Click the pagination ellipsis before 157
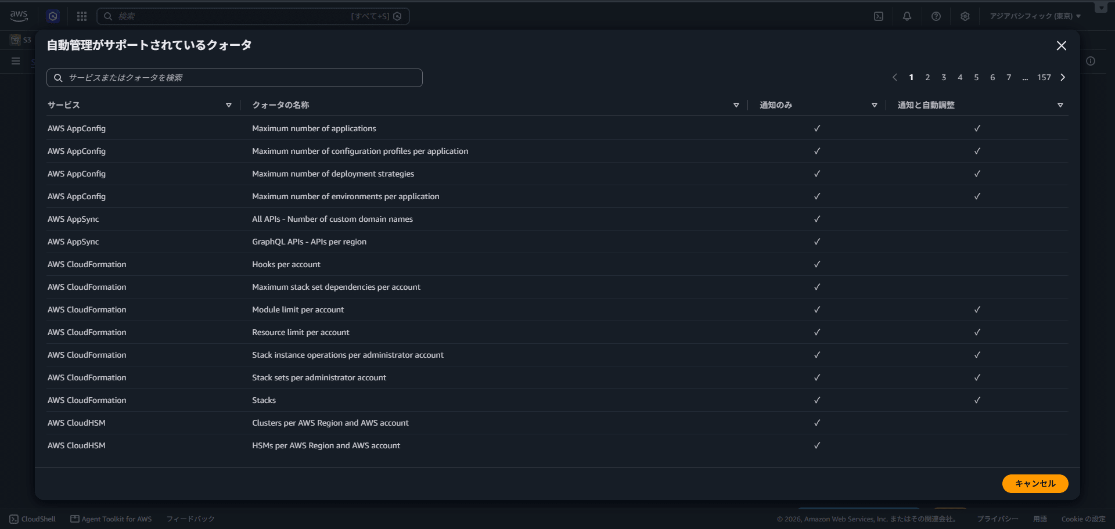 [x=1025, y=77]
